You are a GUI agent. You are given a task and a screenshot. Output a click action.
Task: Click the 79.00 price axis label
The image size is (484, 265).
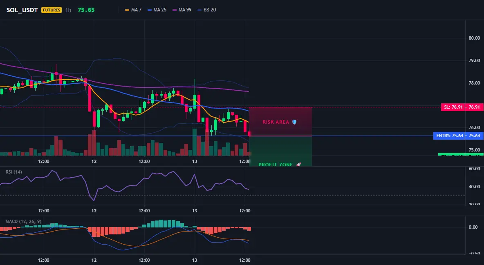[475, 60]
